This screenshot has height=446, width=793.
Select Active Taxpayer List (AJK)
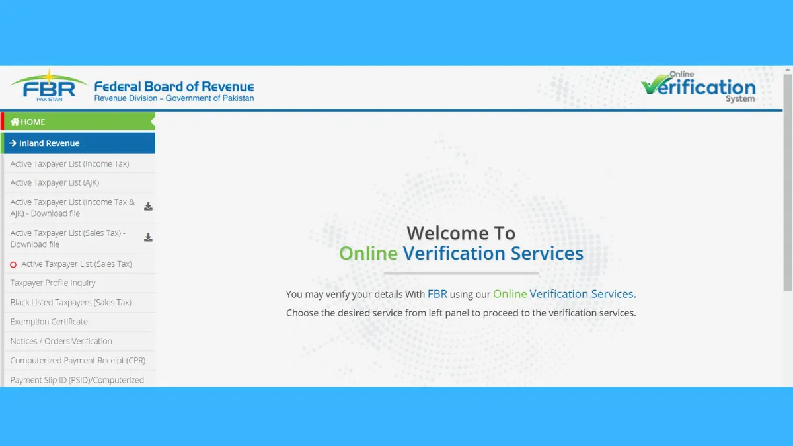54,182
